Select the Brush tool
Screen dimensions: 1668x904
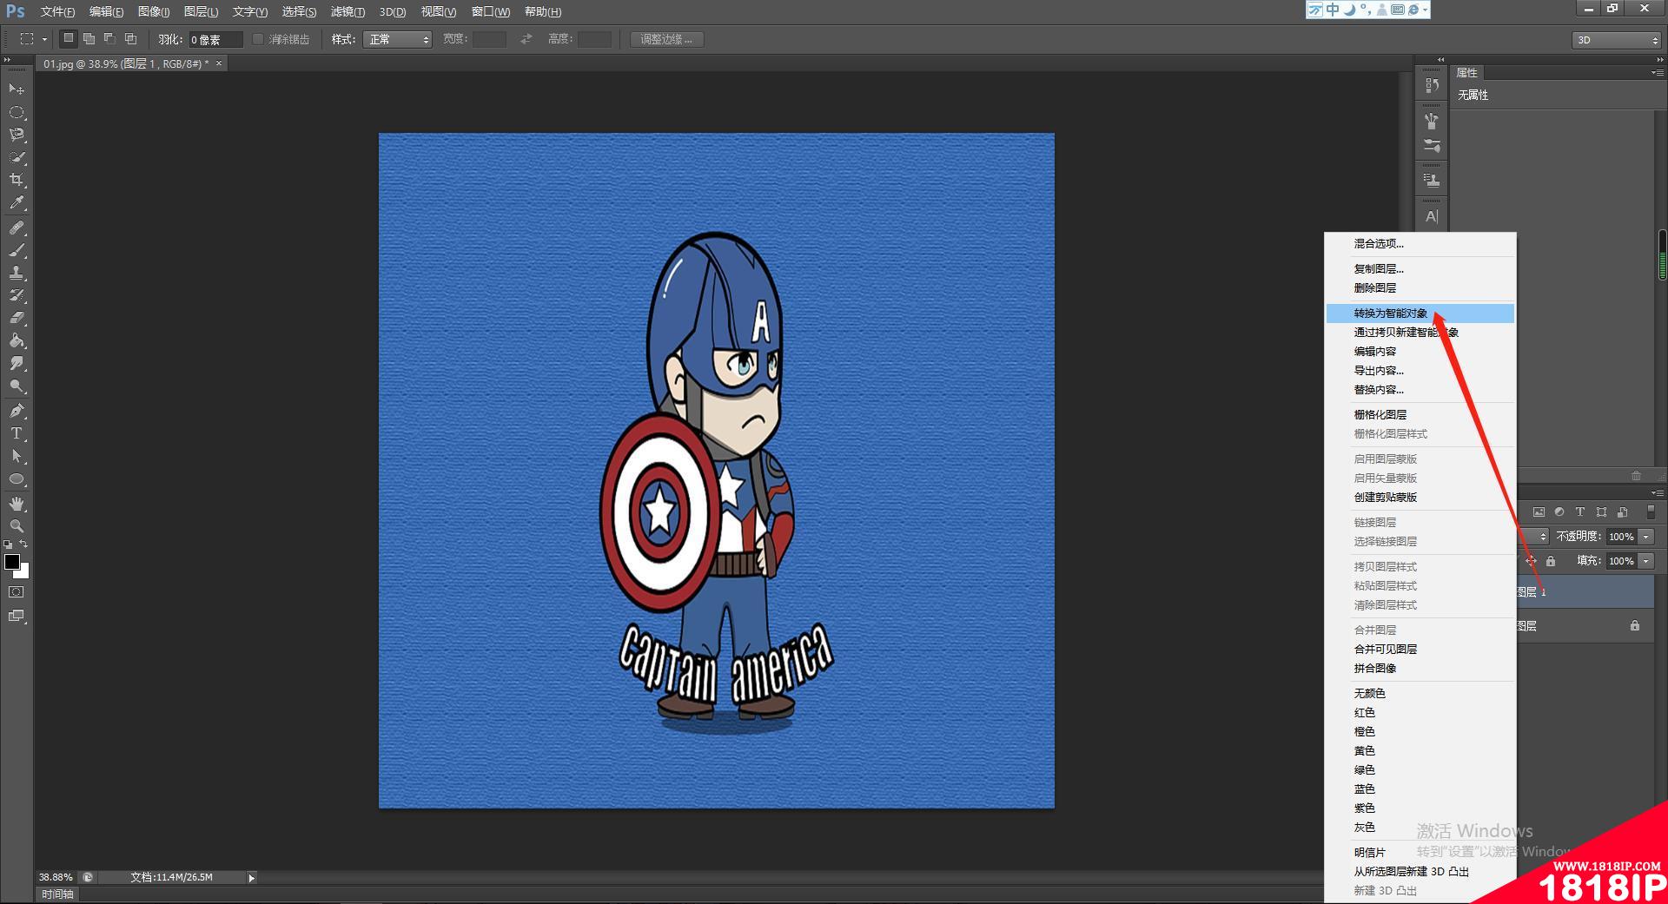(17, 250)
